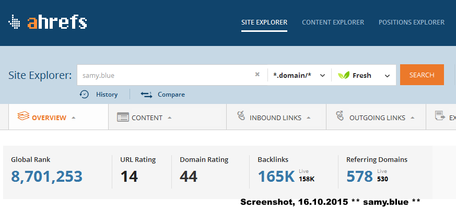Click the ahrefs logo
This screenshot has width=456, height=210.
(48, 22)
